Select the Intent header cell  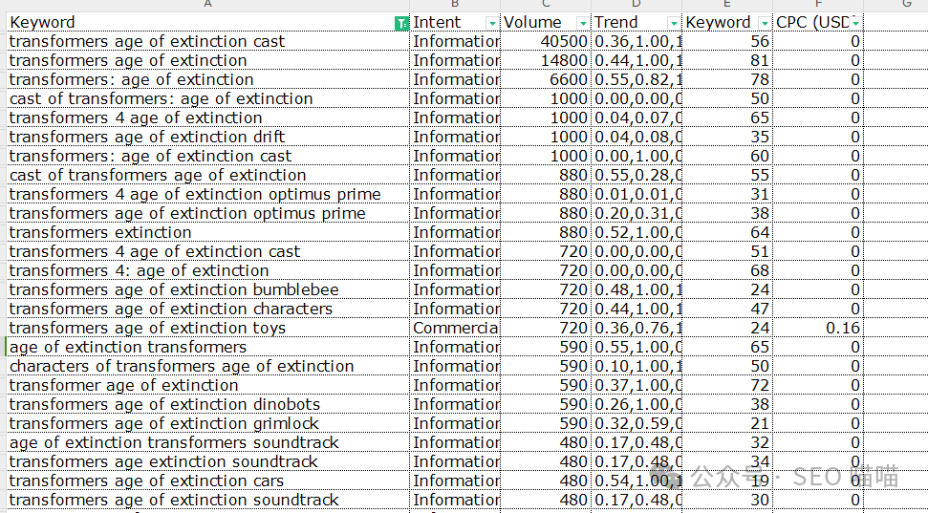[x=455, y=22]
